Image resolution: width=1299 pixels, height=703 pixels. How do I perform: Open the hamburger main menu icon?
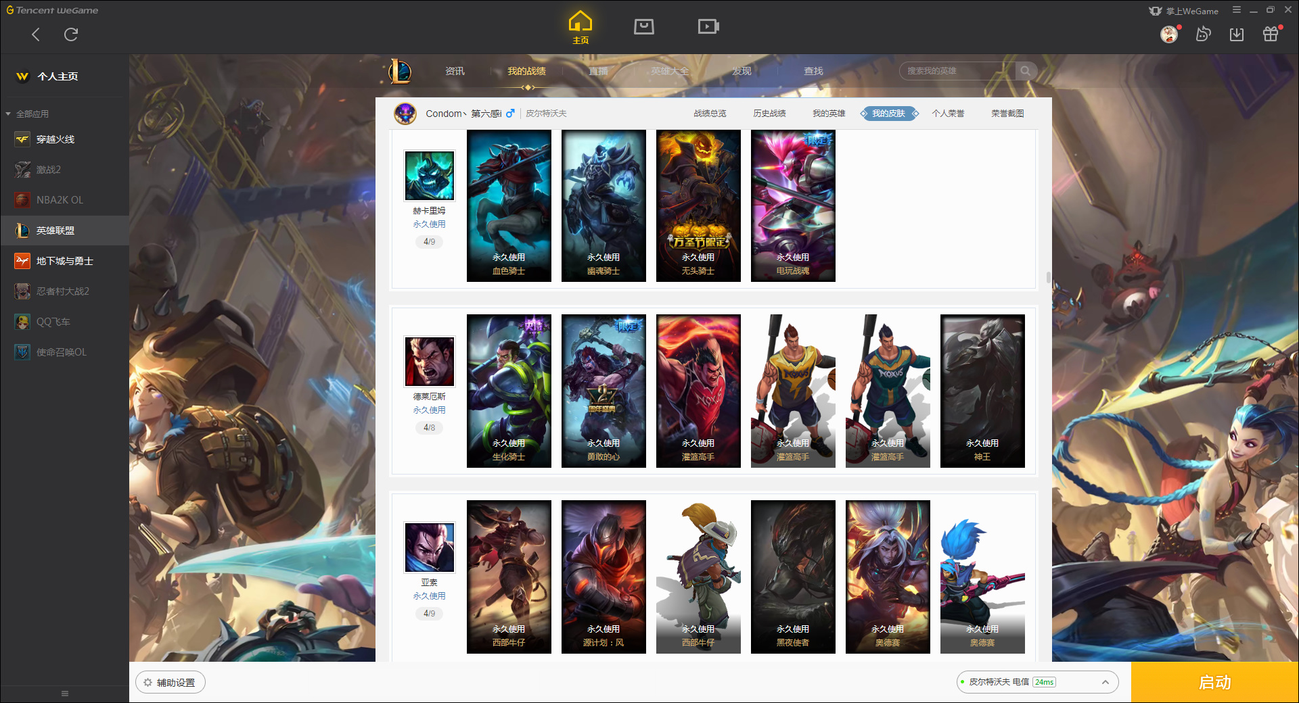(x=1237, y=10)
